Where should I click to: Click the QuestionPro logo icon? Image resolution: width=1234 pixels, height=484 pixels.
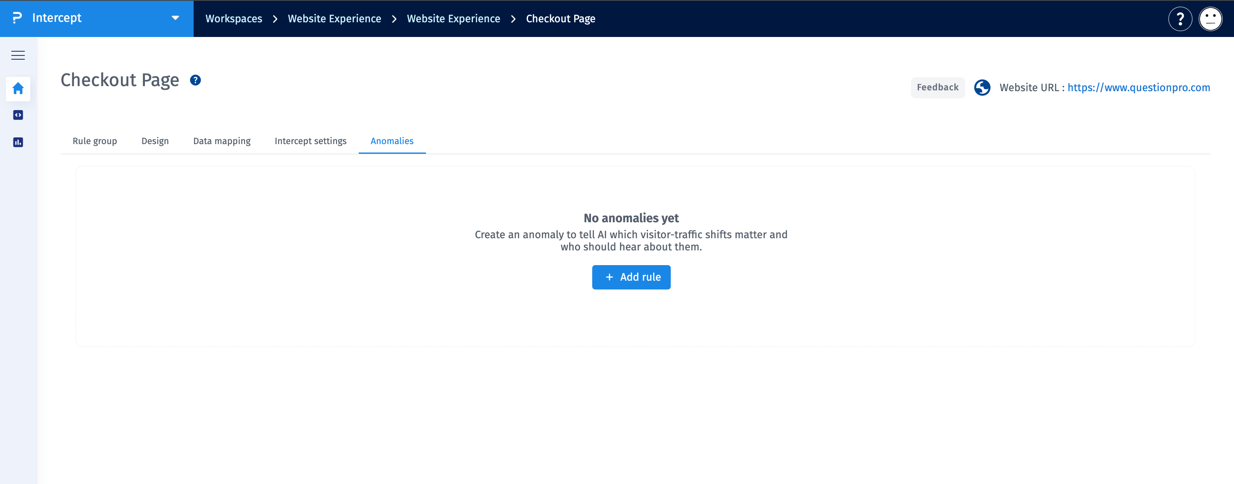[17, 18]
